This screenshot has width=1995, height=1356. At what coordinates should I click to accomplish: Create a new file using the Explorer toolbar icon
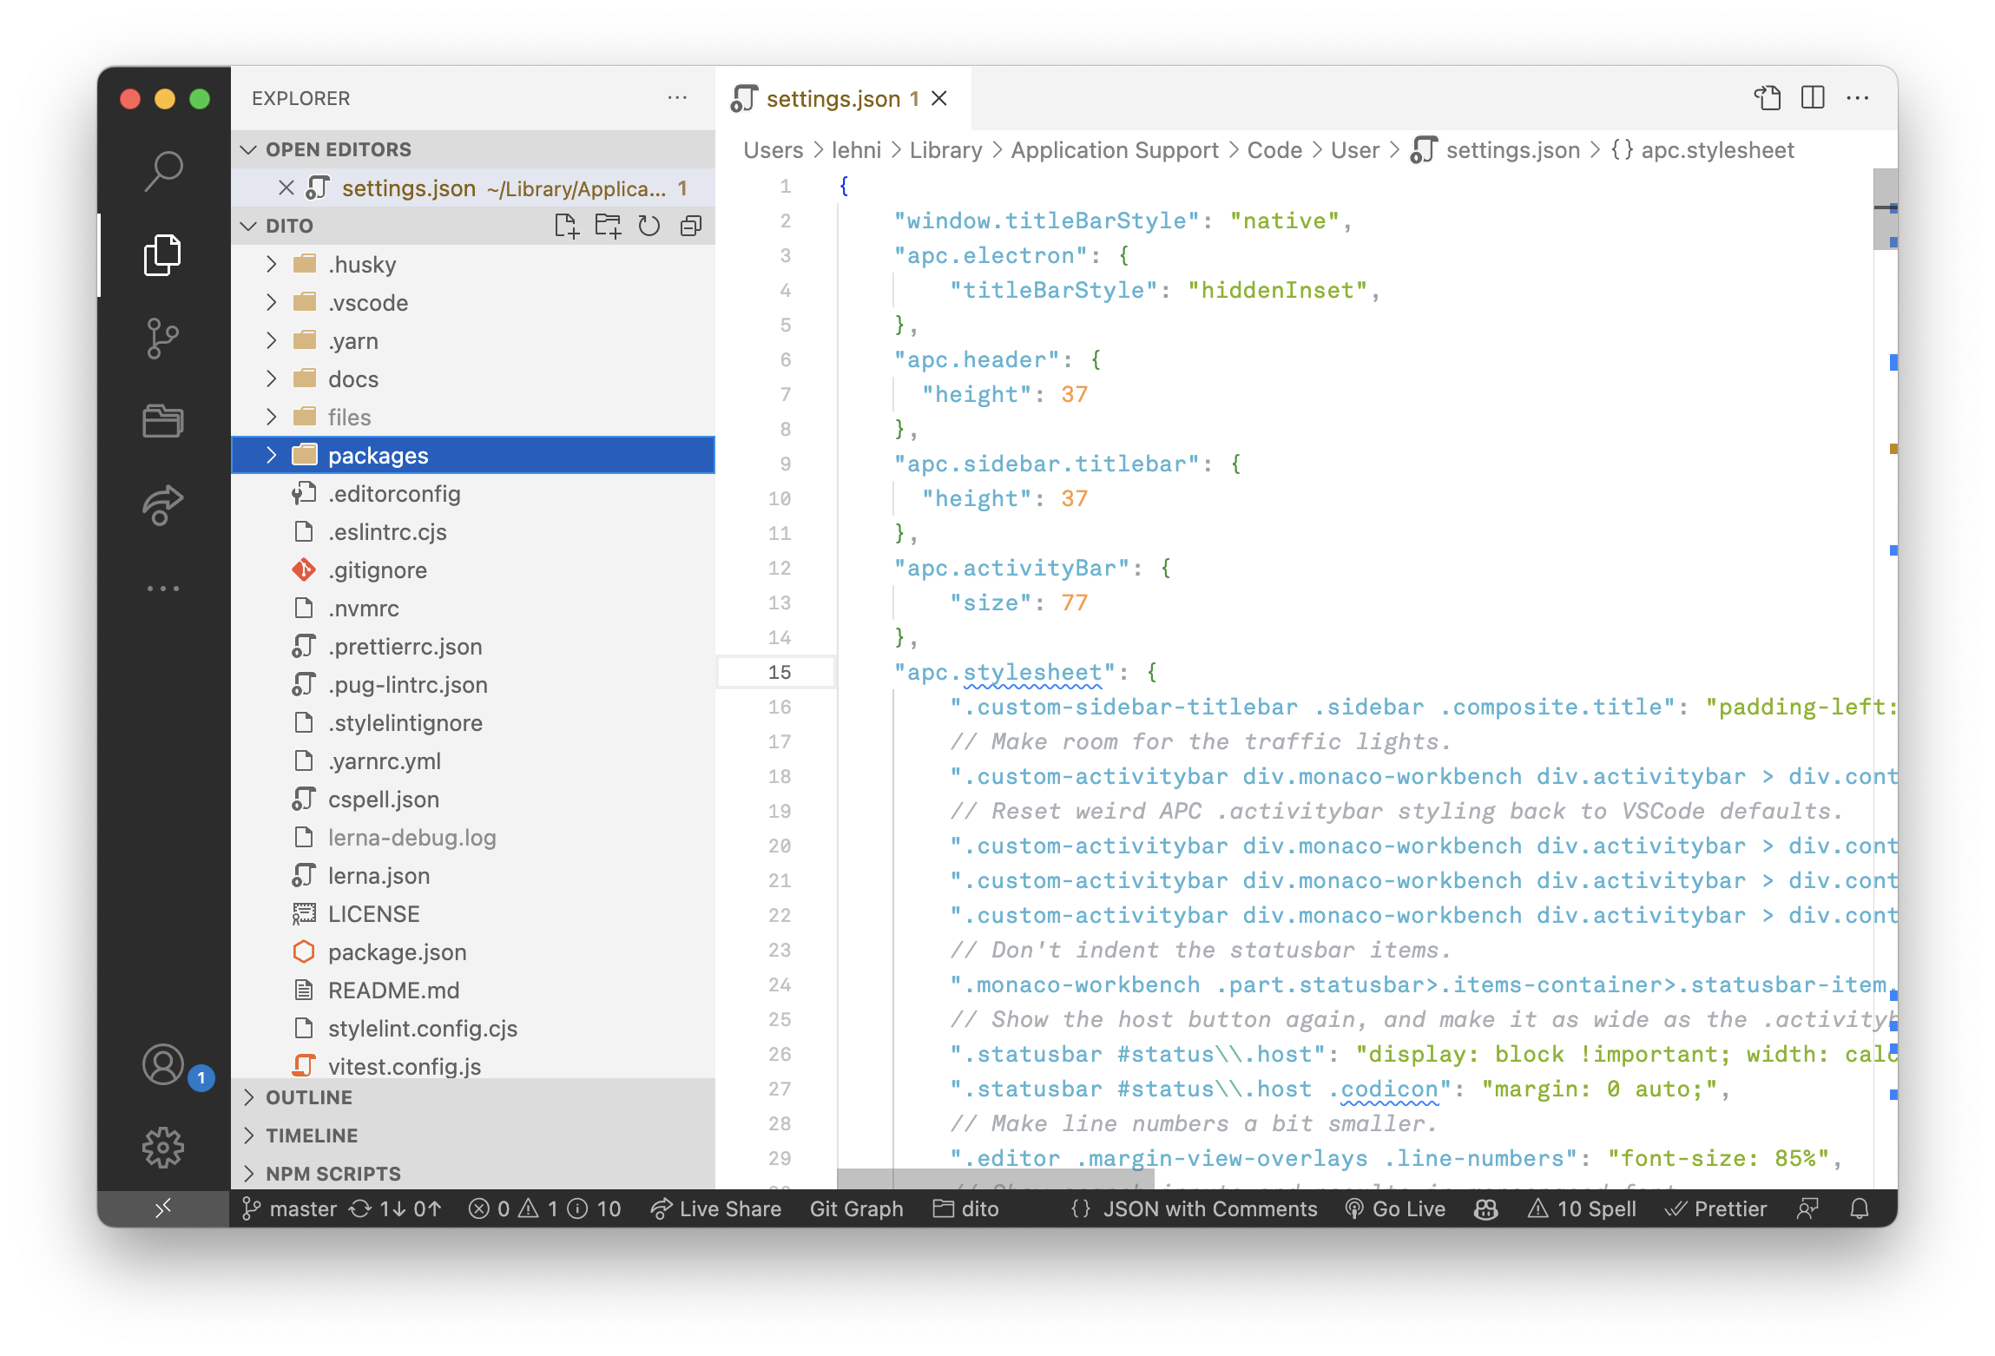[568, 225]
